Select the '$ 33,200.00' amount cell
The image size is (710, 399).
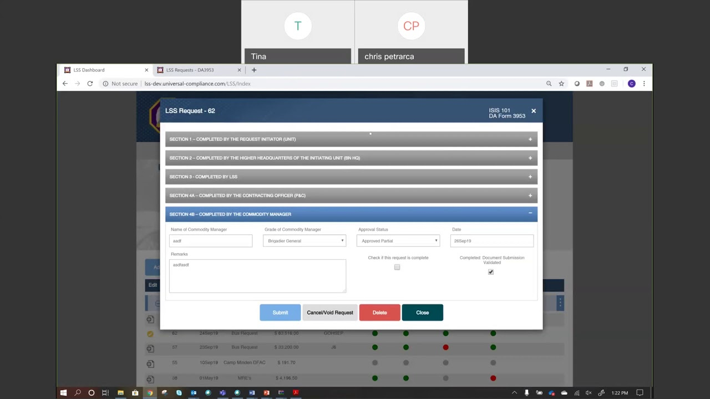point(286,347)
